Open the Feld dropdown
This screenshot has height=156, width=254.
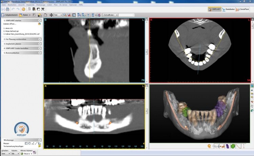tap(58, 15)
